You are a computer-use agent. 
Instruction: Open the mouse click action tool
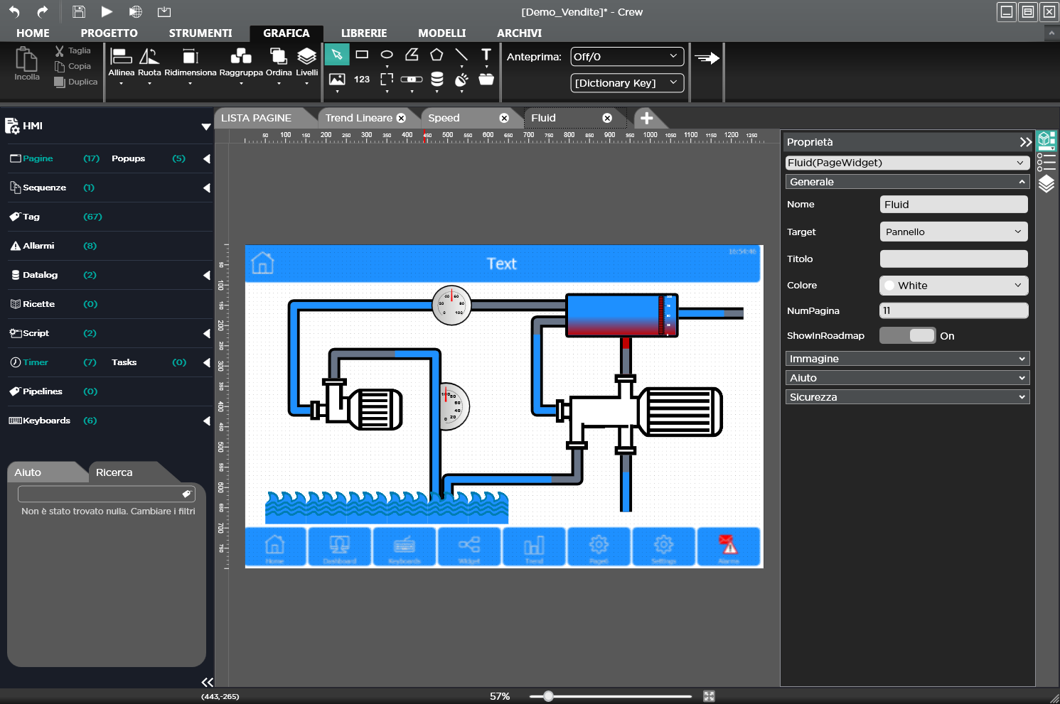[x=461, y=80]
